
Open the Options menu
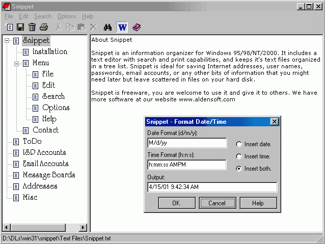[67, 16]
